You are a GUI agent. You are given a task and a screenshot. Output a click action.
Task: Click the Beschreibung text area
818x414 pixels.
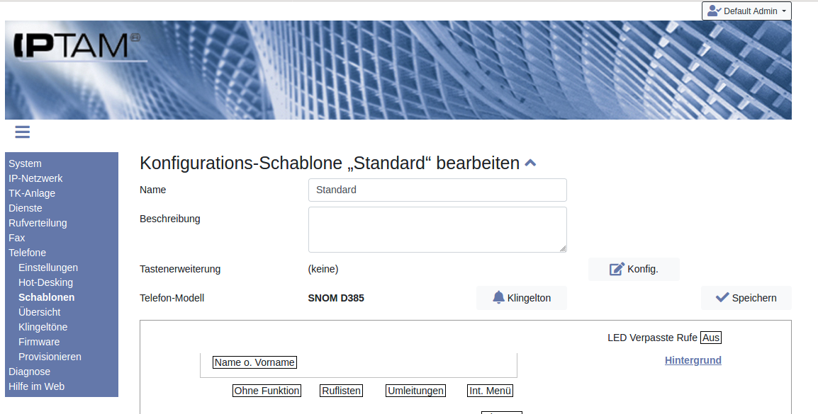(437, 229)
